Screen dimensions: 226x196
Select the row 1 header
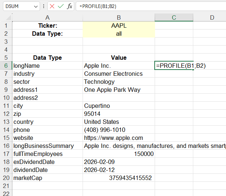click(6, 26)
